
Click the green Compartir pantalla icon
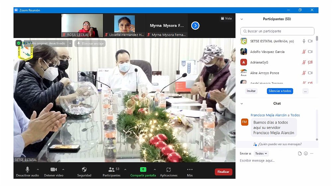coord(143,169)
